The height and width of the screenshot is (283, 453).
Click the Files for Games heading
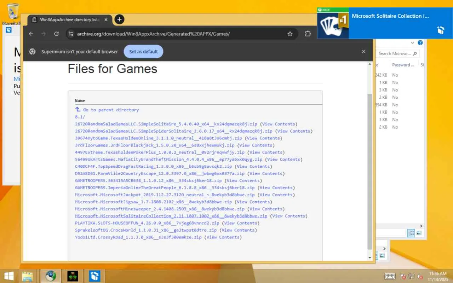[113, 68]
